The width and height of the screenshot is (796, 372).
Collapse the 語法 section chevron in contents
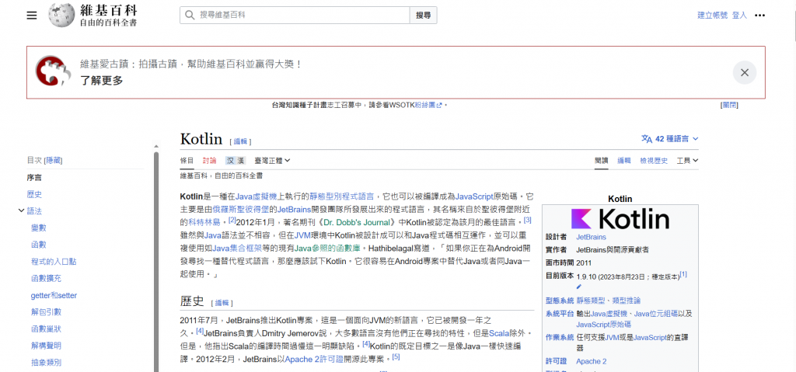pyautogui.click(x=21, y=210)
